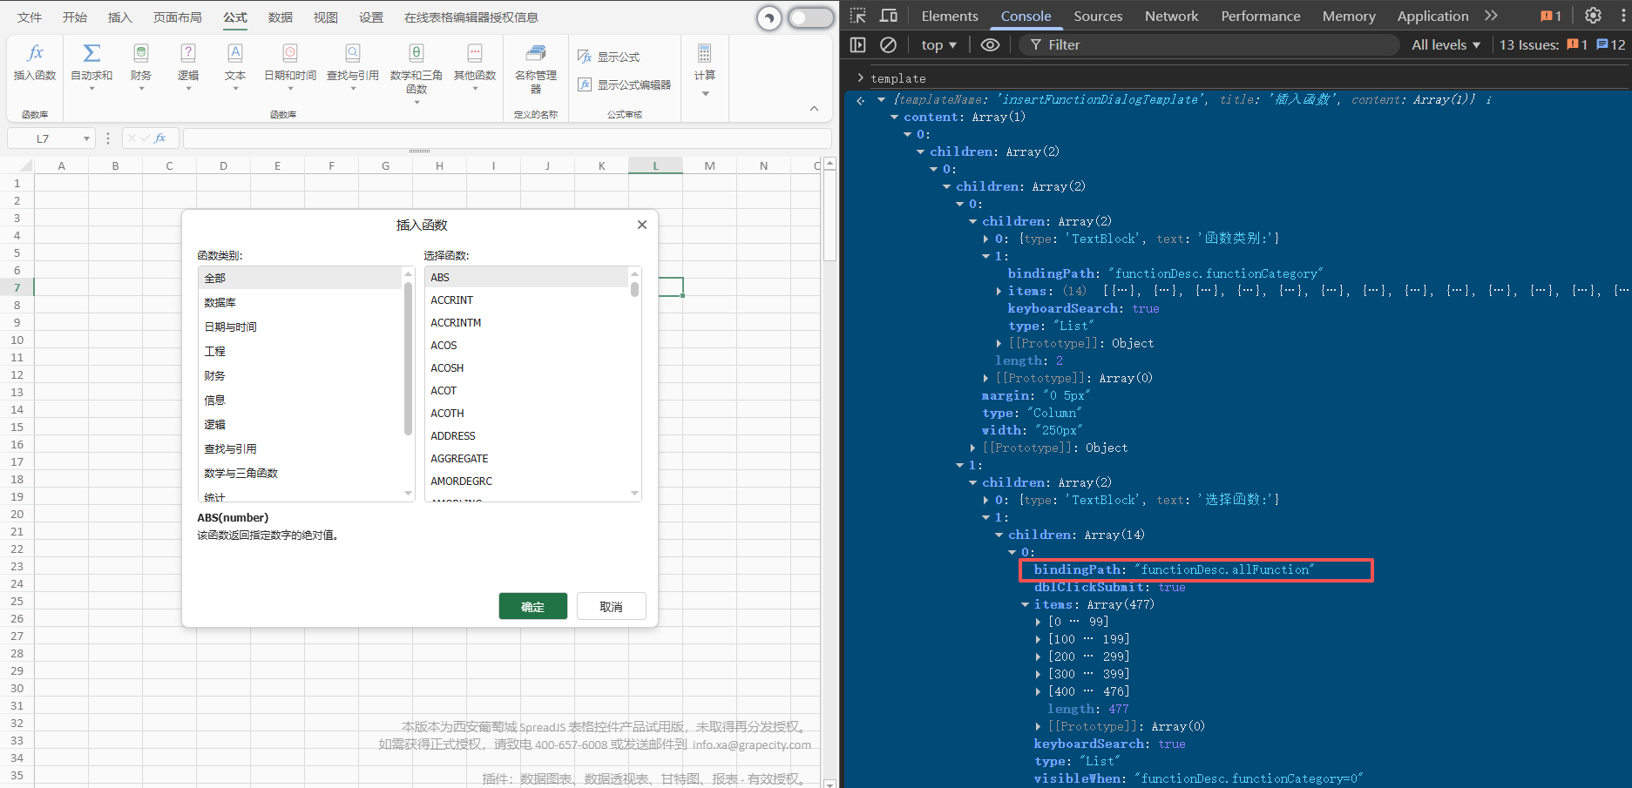Toggle the device toolbar icon in DevTools
The width and height of the screenshot is (1632, 788).
tap(889, 16)
